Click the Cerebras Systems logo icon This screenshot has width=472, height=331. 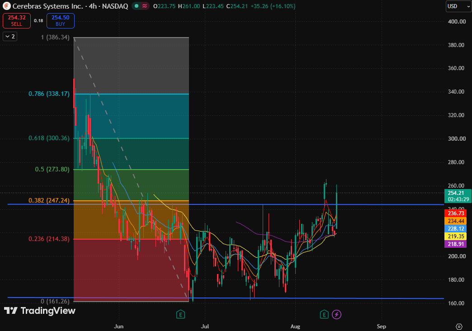coord(7,6)
